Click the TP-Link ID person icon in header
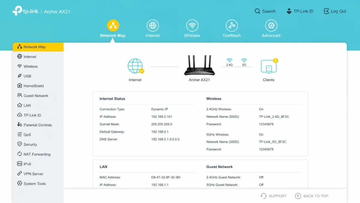The width and height of the screenshot is (360, 203). tap(289, 11)
